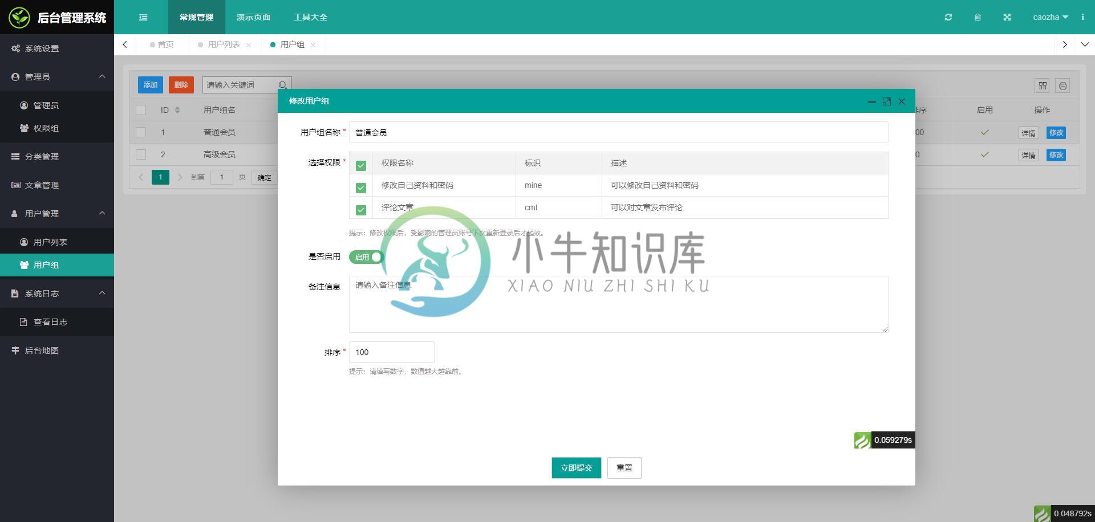
Task: Select 管理员 submenu item
Action: click(x=57, y=105)
